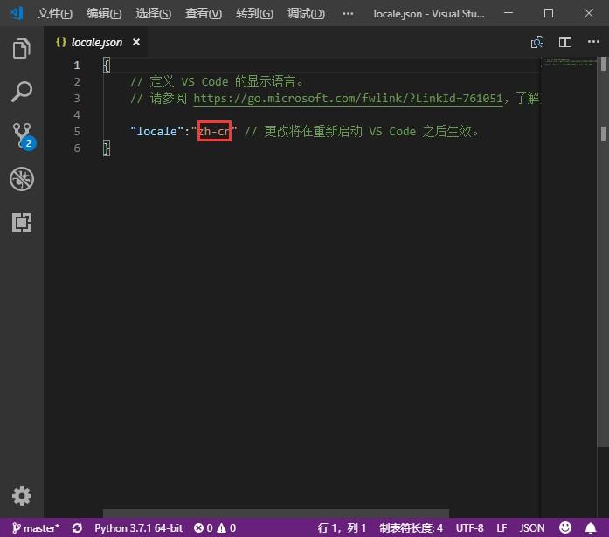Change language mode JSON
609x537 pixels.
click(532, 528)
